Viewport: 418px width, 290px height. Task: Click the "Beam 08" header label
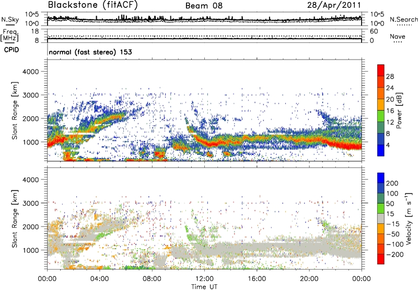(204, 6)
